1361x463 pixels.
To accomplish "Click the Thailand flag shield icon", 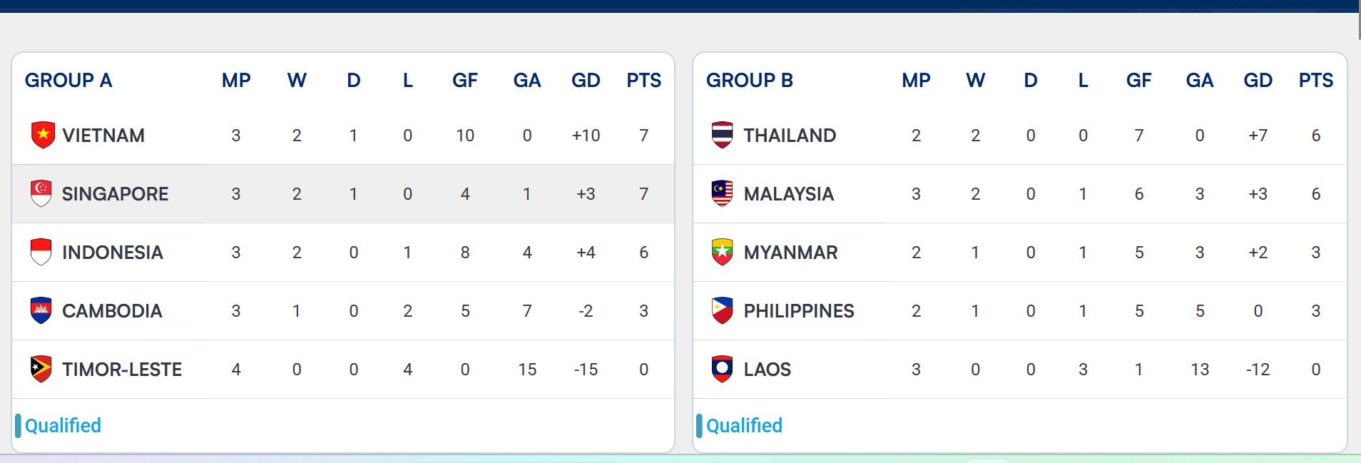I will pos(723,135).
